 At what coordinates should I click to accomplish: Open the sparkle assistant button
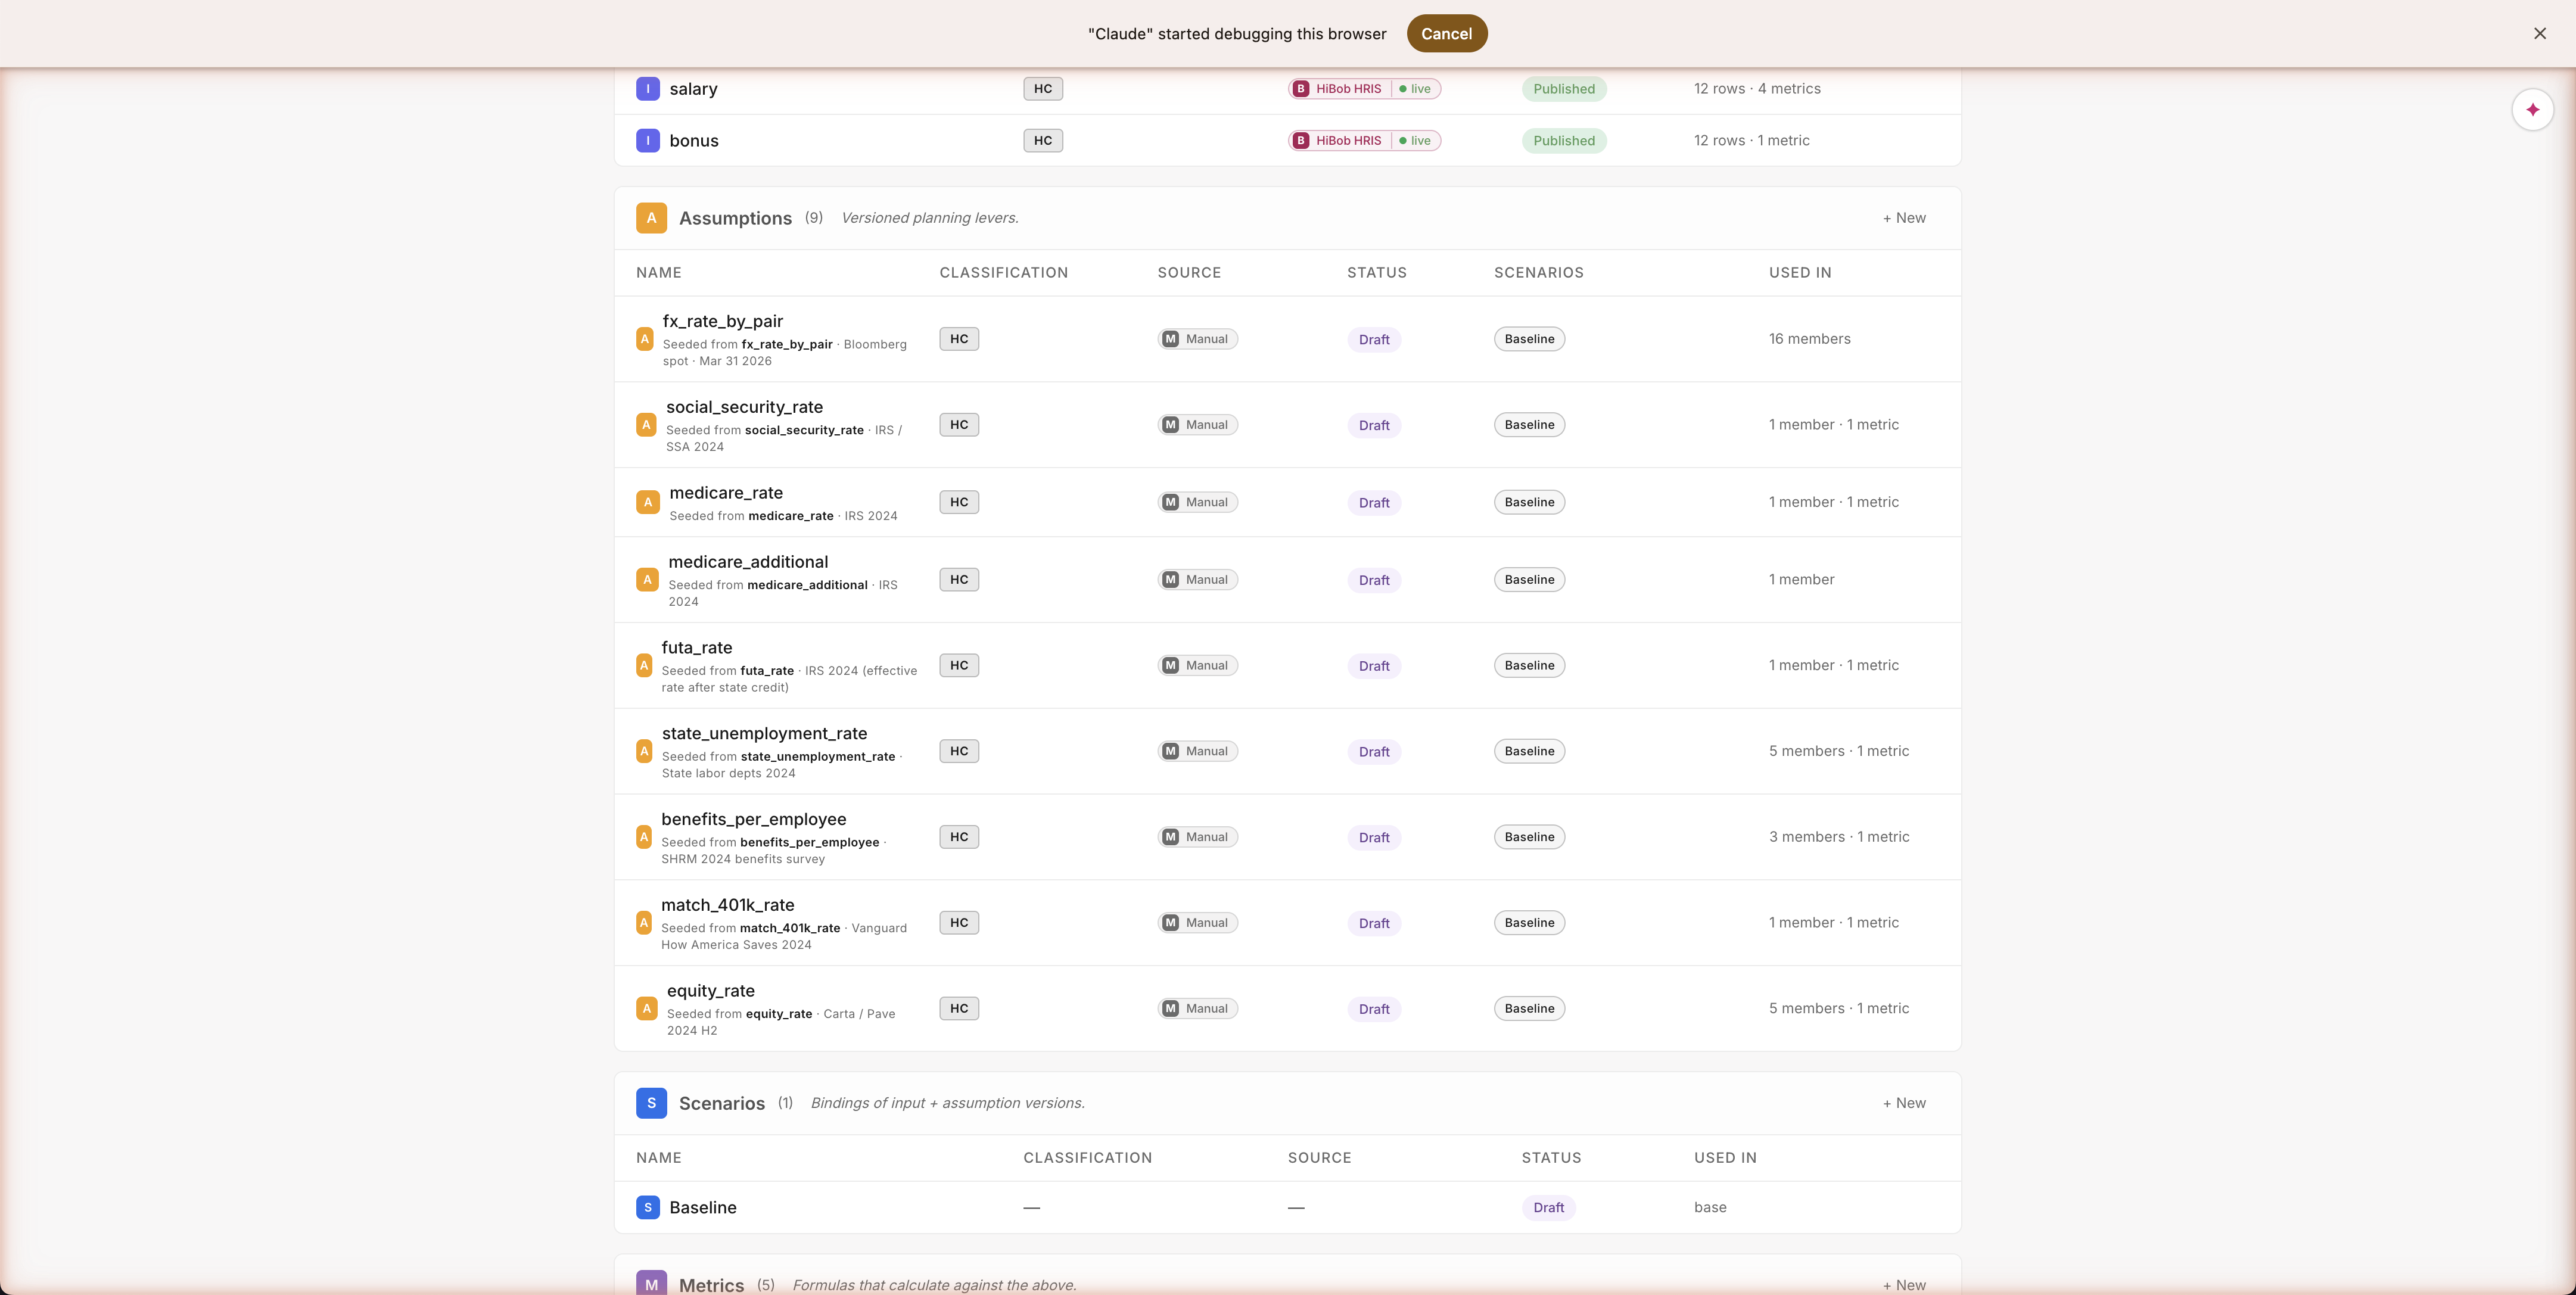click(x=2532, y=109)
